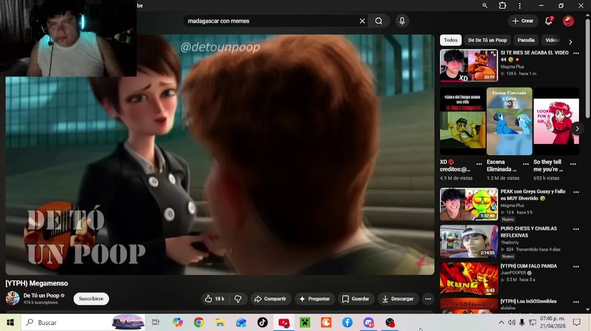
Task: Open the 'PURO CHESS Y CHARLAS REFLEXIVAS' title
Action: (x=529, y=232)
